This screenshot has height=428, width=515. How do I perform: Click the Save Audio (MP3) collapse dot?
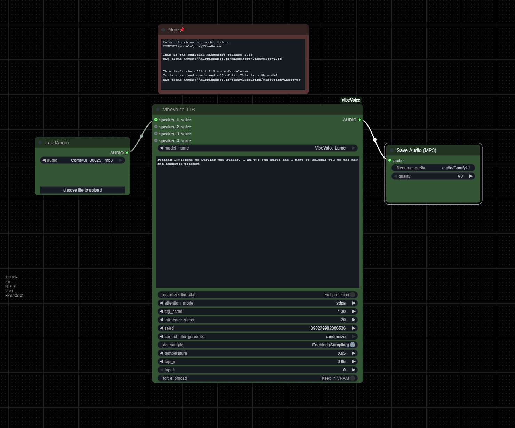click(x=391, y=150)
